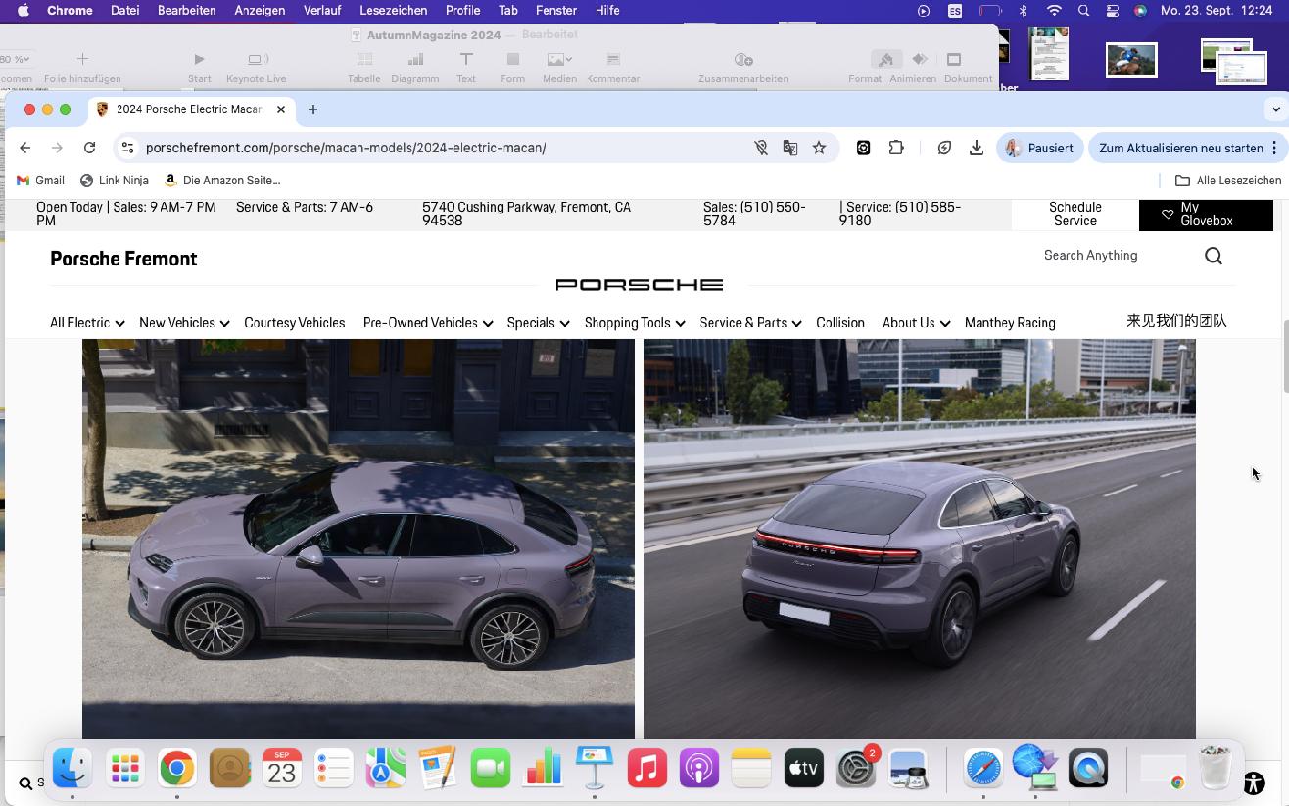1289x806 pixels.
Task: Open the Lesezeichen menu
Action: tap(394, 11)
